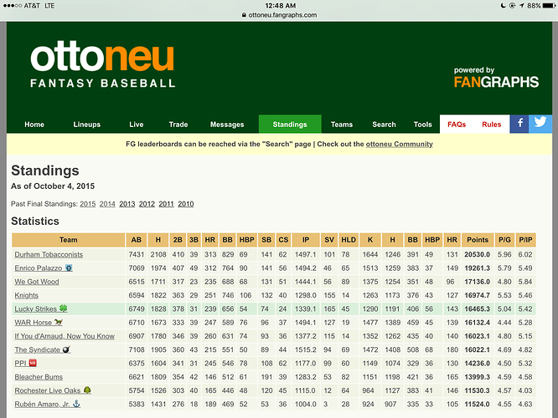
Task: View 2014 past final standings
Action: (107, 204)
